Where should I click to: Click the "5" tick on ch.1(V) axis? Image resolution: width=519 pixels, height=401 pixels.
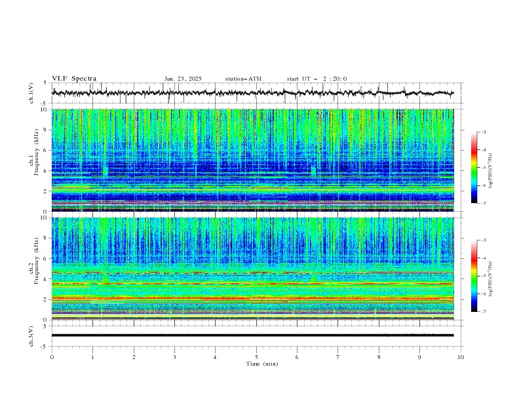(45, 83)
